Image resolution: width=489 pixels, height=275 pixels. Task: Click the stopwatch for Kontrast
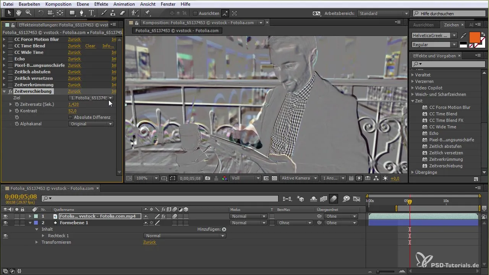(x=16, y=111)
